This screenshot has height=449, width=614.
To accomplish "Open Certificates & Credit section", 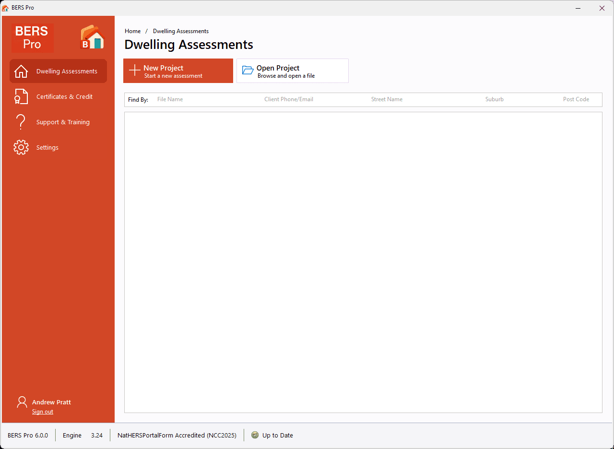I will point(58,96).
